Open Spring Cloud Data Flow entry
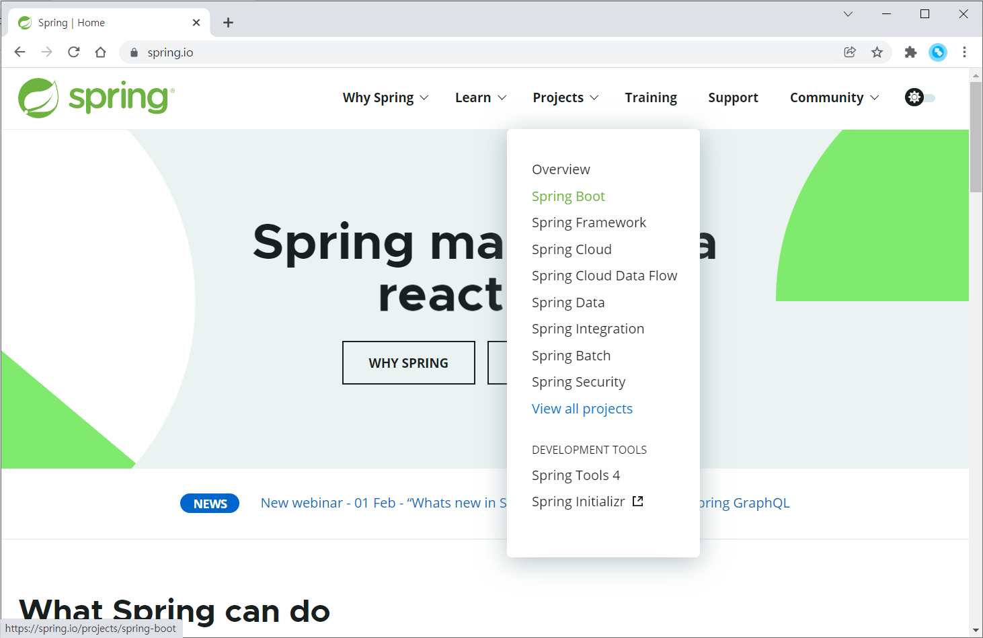 pyautogui.click(x=604, y=276)
